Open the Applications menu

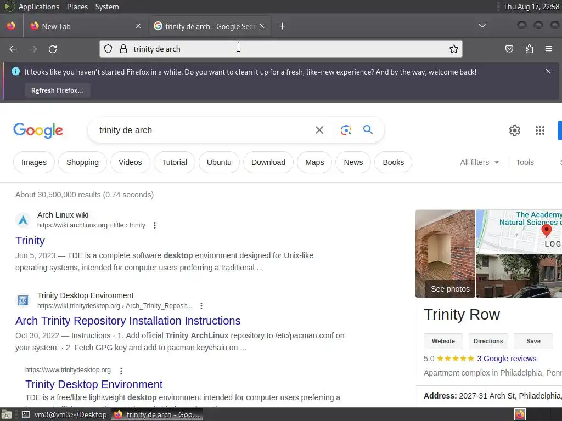[x=39, y=7]
